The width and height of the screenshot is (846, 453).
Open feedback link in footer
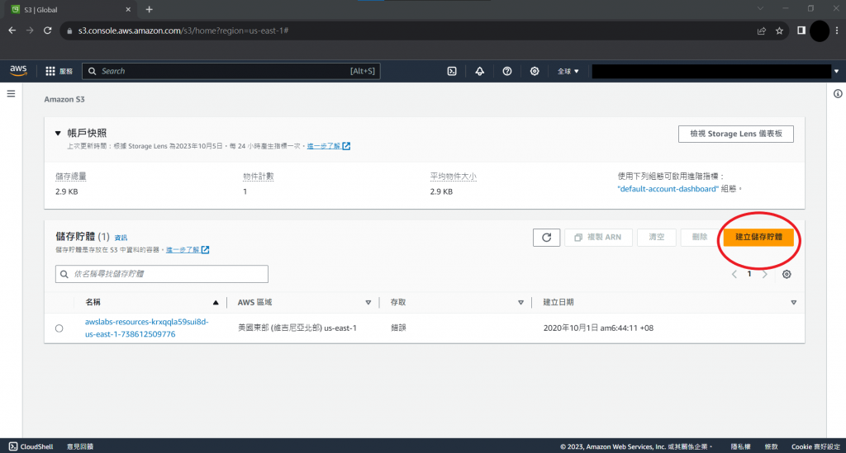point(80,446)
